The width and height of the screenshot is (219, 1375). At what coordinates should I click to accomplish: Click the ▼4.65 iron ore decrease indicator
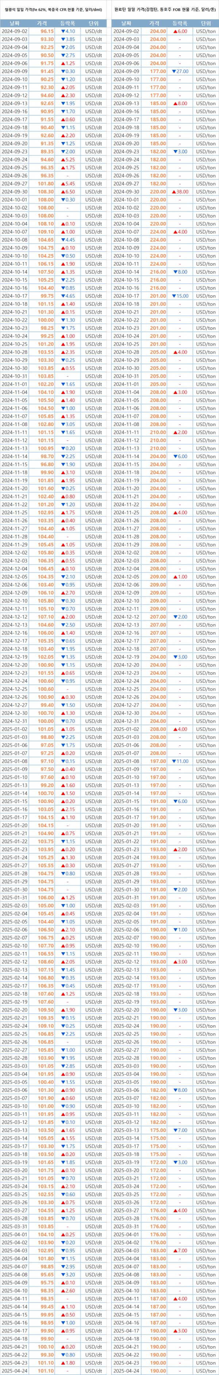click(68, 296)
